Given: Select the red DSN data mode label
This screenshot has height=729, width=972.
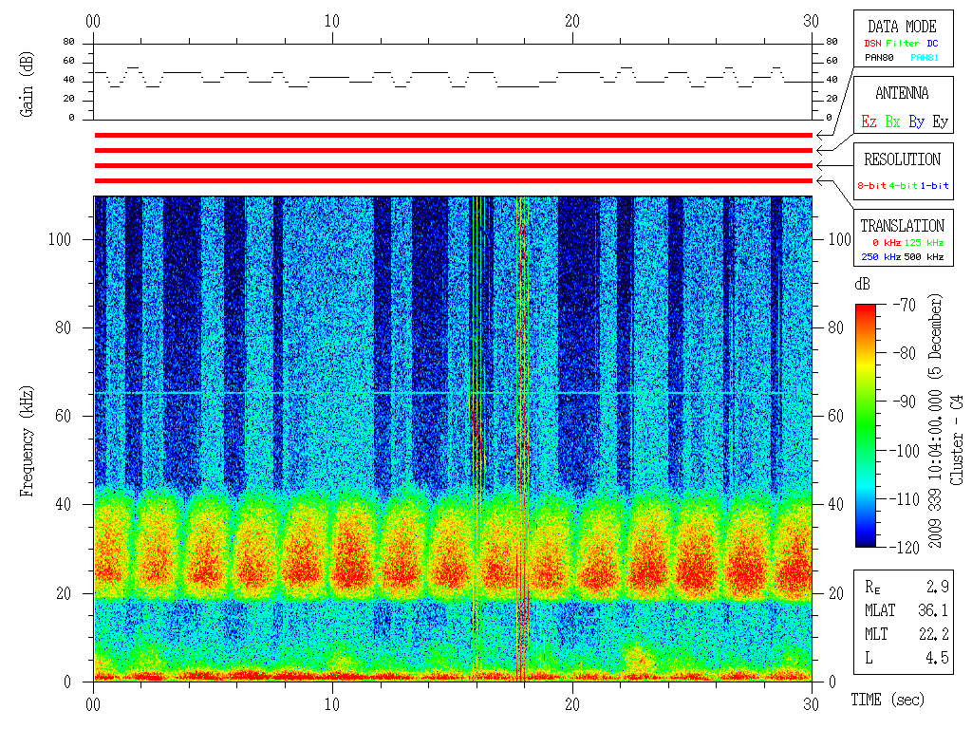Looking at the screenshot, I should point(872,44).
